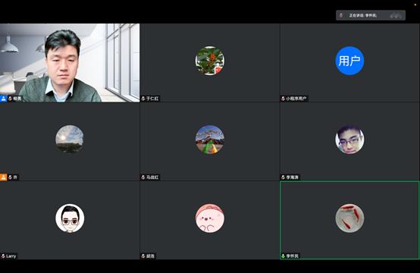420x273 pixels.
Task: Click the live video feed of the host
Action: coord(70,63)
